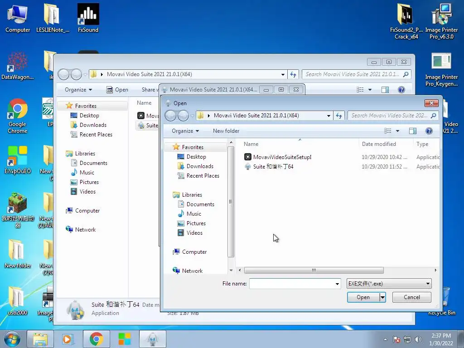Expand view options dropdown in Open dialog
Screen dimensions: 464x348
(x=397, y=131)
